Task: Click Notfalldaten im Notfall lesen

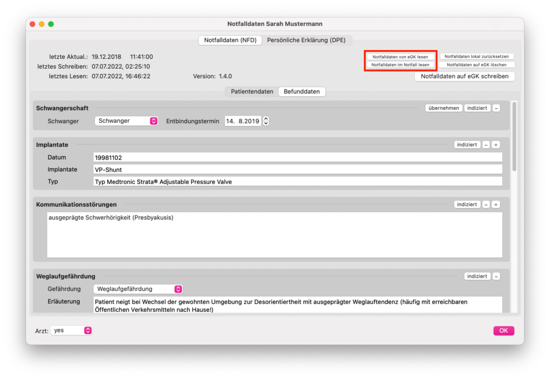Action: 400,65
